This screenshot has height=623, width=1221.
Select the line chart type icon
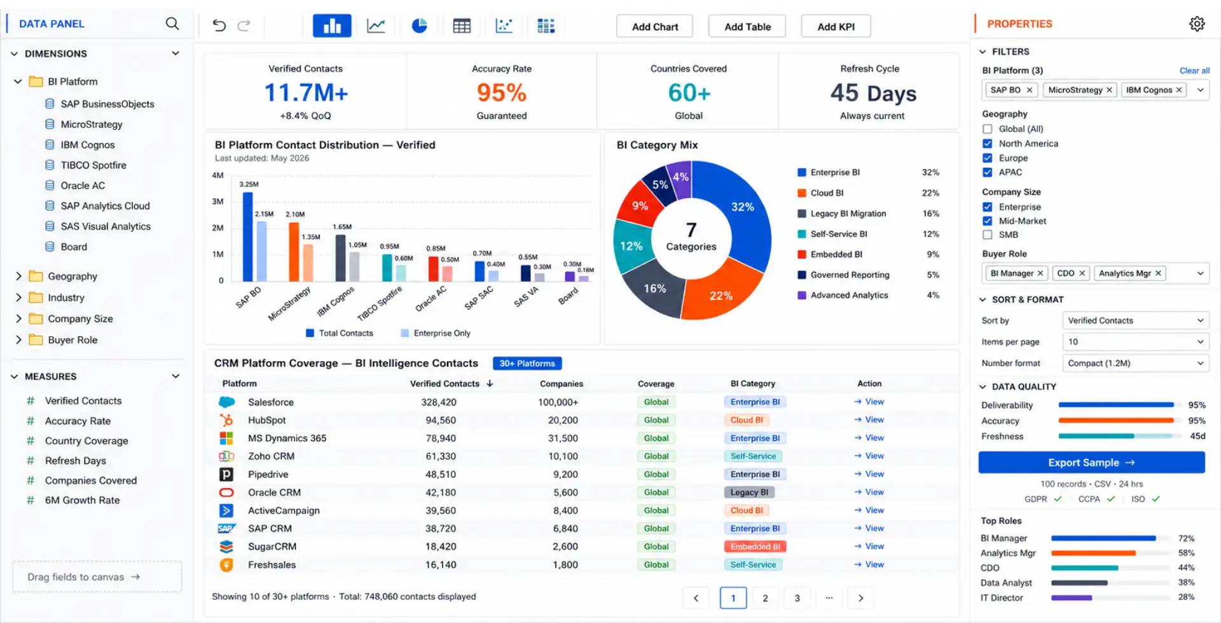pos(376,25)
